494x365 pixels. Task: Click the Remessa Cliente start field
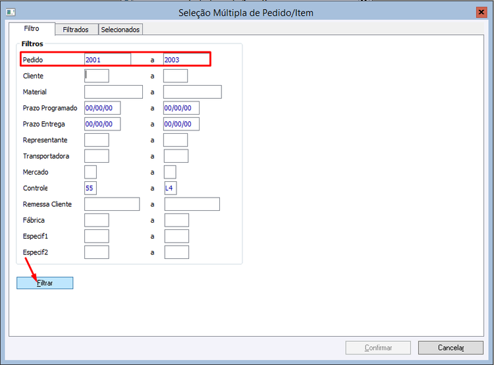tap(112, 204)
